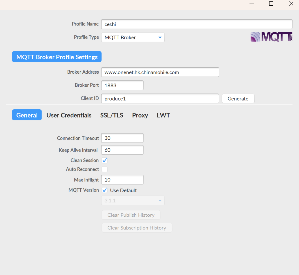The image size is (299, 275).
Task: Click the Connection Timeout label
Action: 78,138
